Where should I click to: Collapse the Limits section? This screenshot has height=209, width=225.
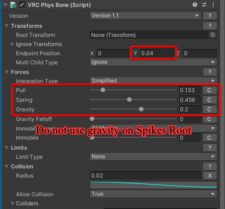point(6,148)
